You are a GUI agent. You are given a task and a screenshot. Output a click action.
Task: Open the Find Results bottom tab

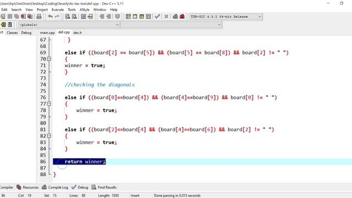pyautogui.click(x=104, y=187)
